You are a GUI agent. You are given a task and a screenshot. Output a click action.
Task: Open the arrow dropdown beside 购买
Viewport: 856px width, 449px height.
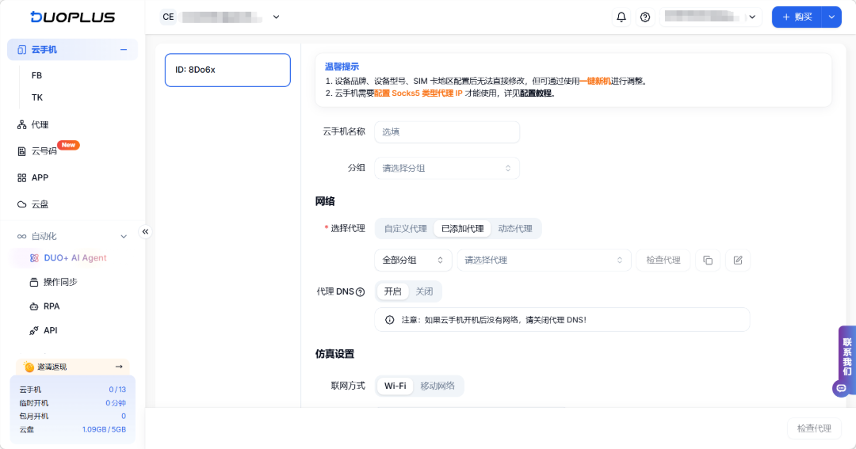click(831, 17)
